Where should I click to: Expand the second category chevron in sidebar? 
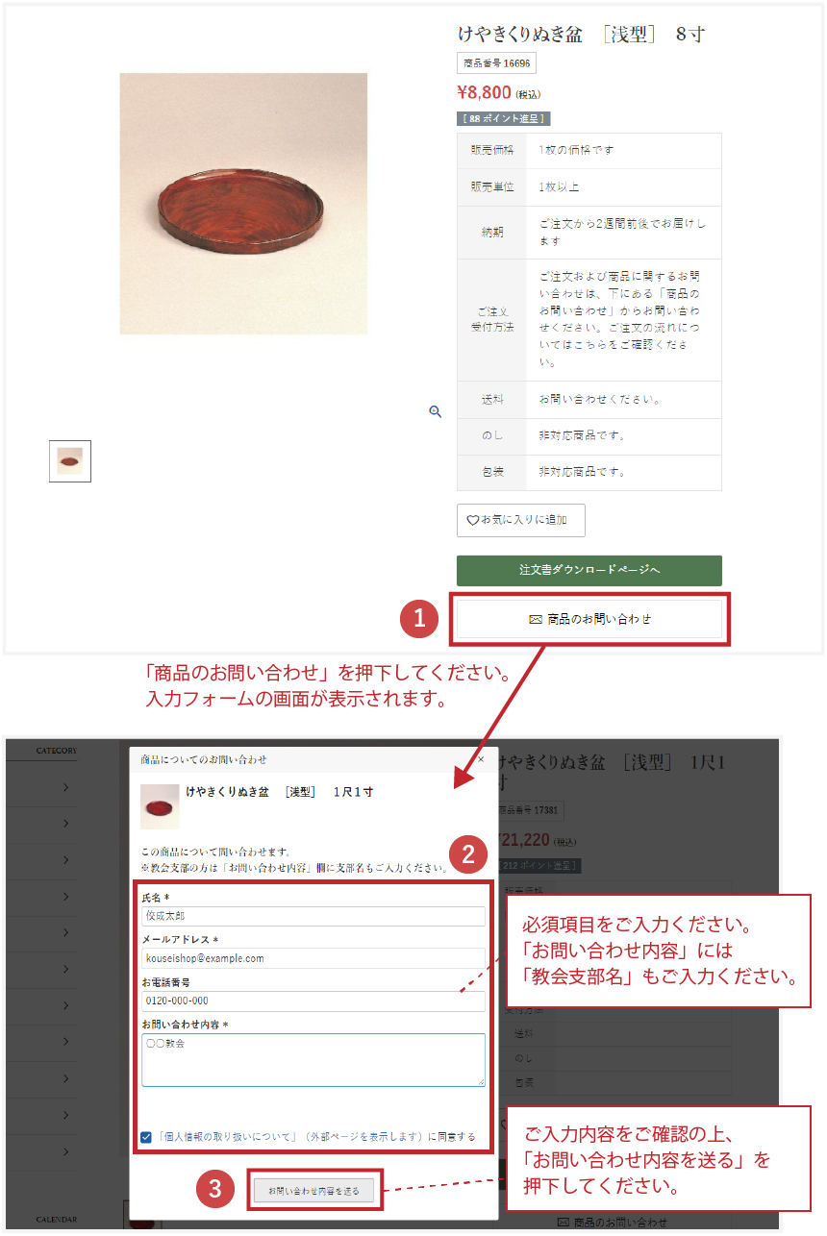tap(65, 824)
